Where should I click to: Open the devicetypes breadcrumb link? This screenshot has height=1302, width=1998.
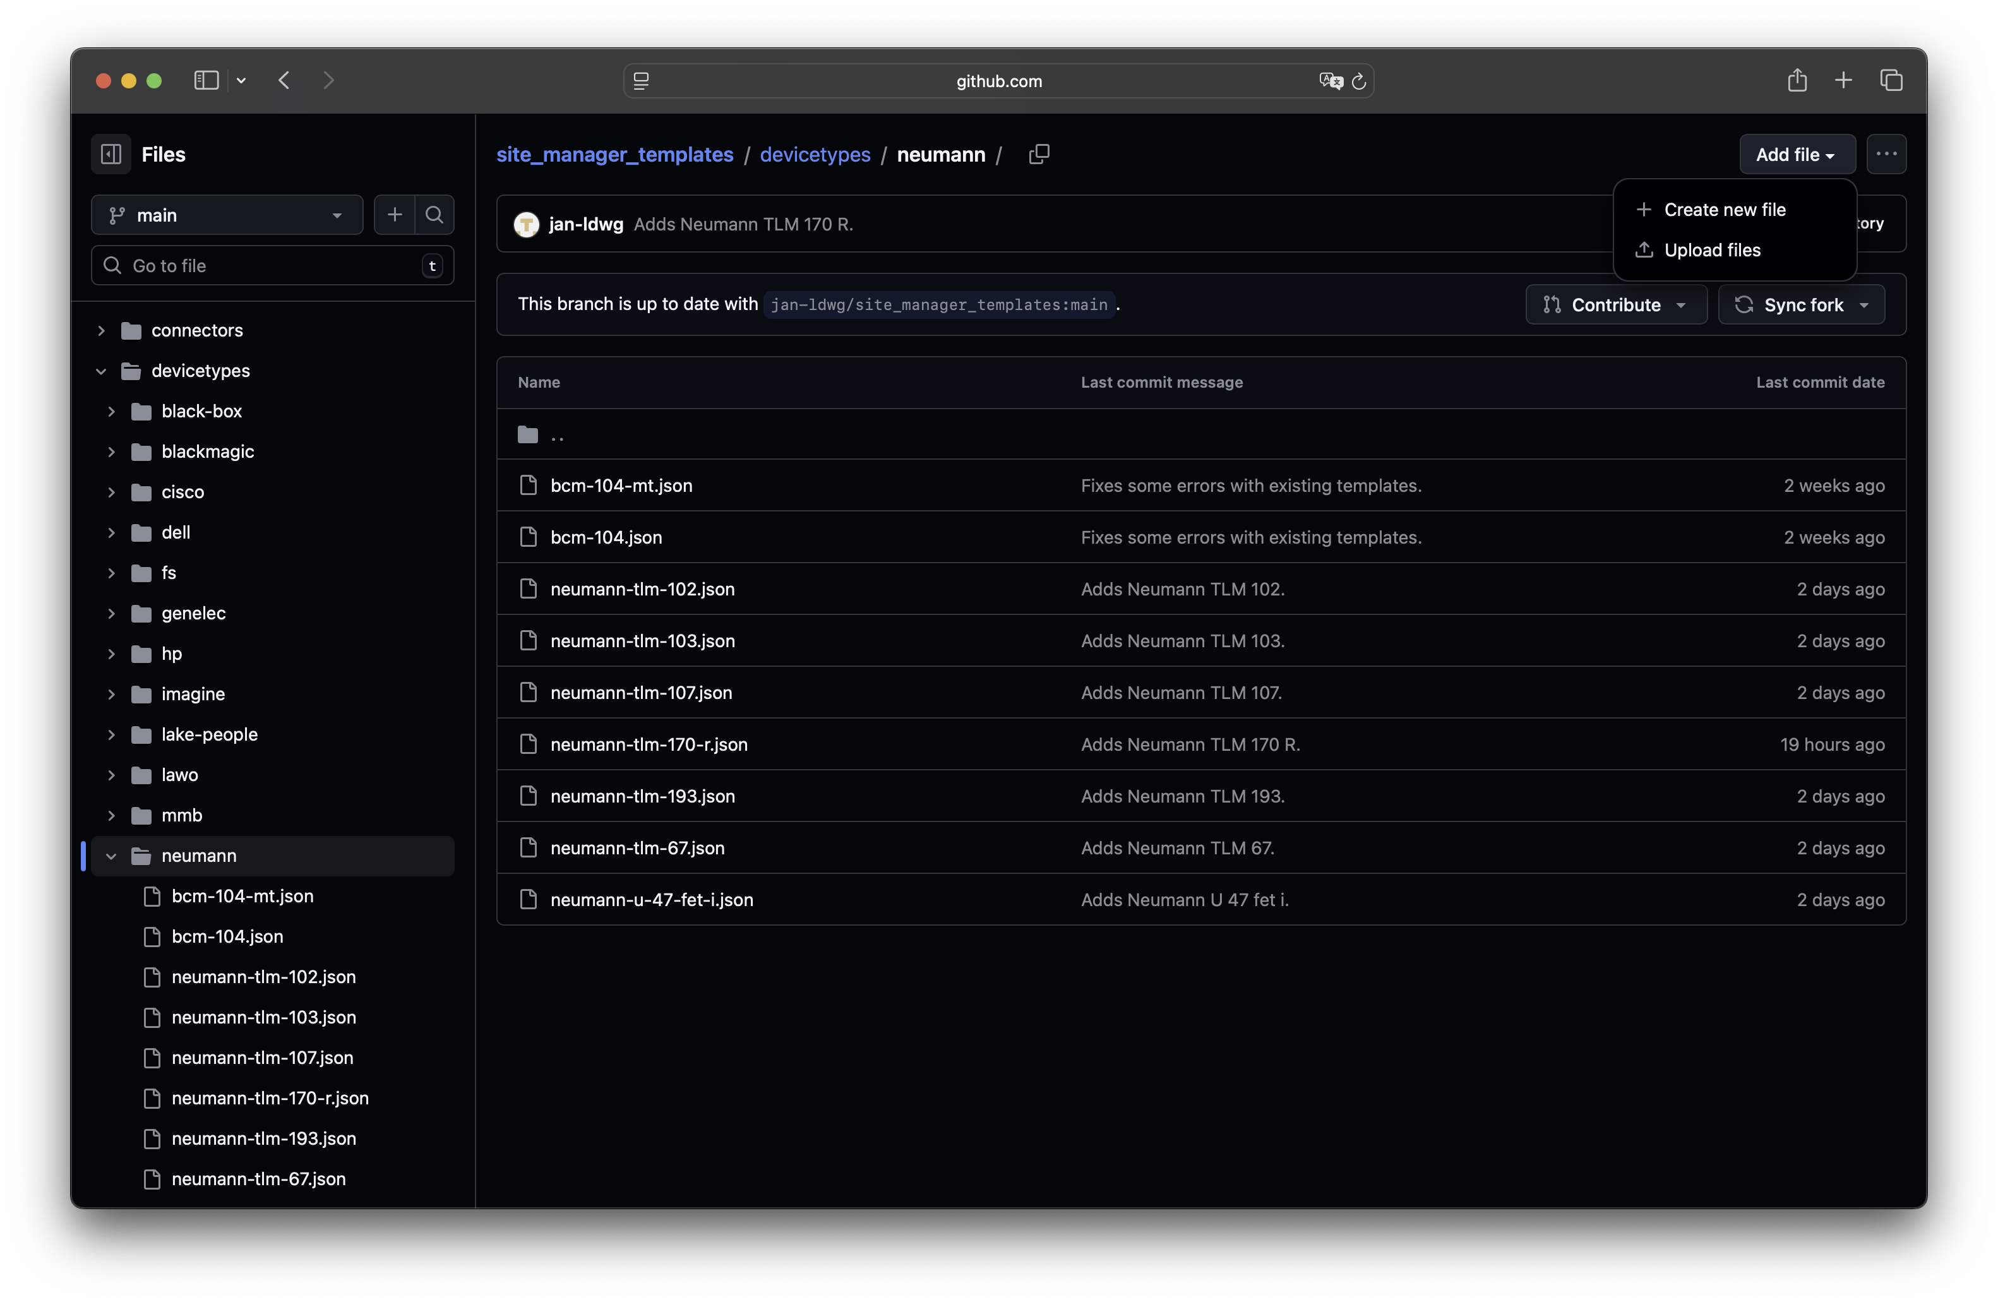815,155
